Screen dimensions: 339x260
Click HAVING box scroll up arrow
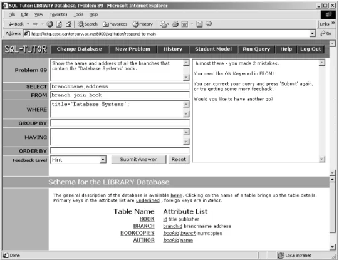tap(186, 132)
